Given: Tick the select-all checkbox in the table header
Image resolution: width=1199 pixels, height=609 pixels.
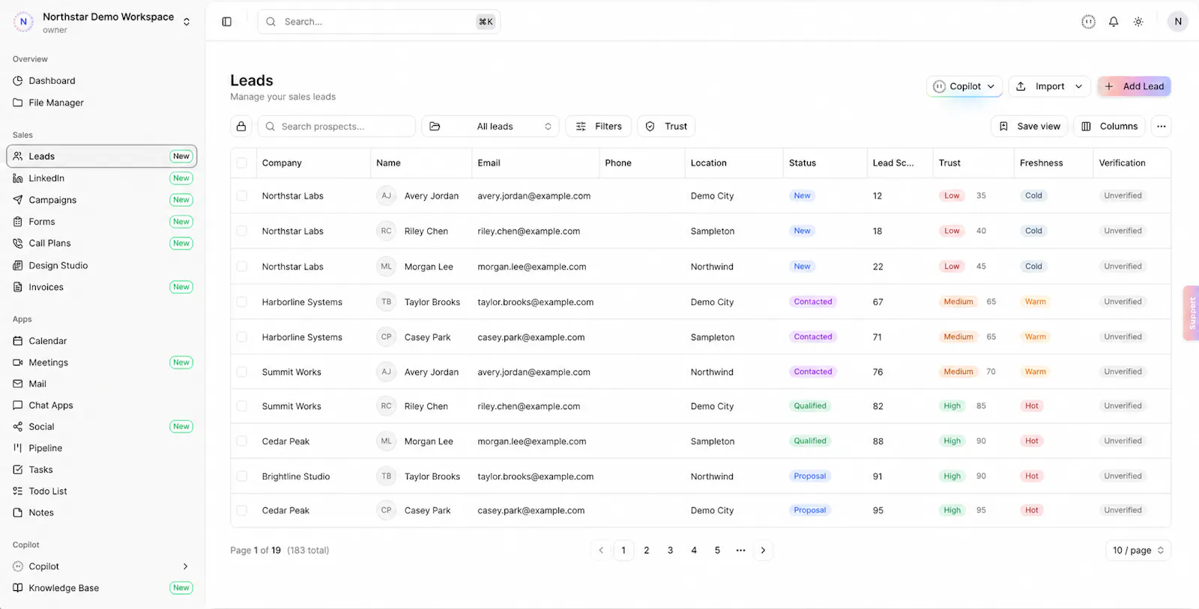Looking at the screenshot, I should pos(242,163).
